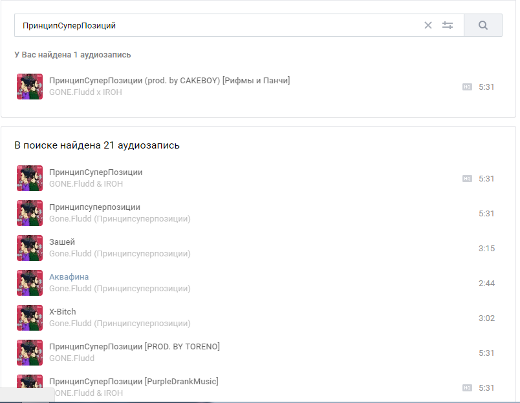Open artist GONE.Fludd under TORENO track
The image size is (520, 403).
[72, 358]
